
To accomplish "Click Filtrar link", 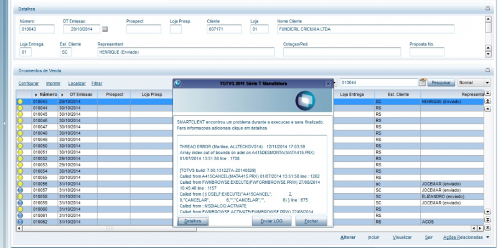I will point(97,83).
